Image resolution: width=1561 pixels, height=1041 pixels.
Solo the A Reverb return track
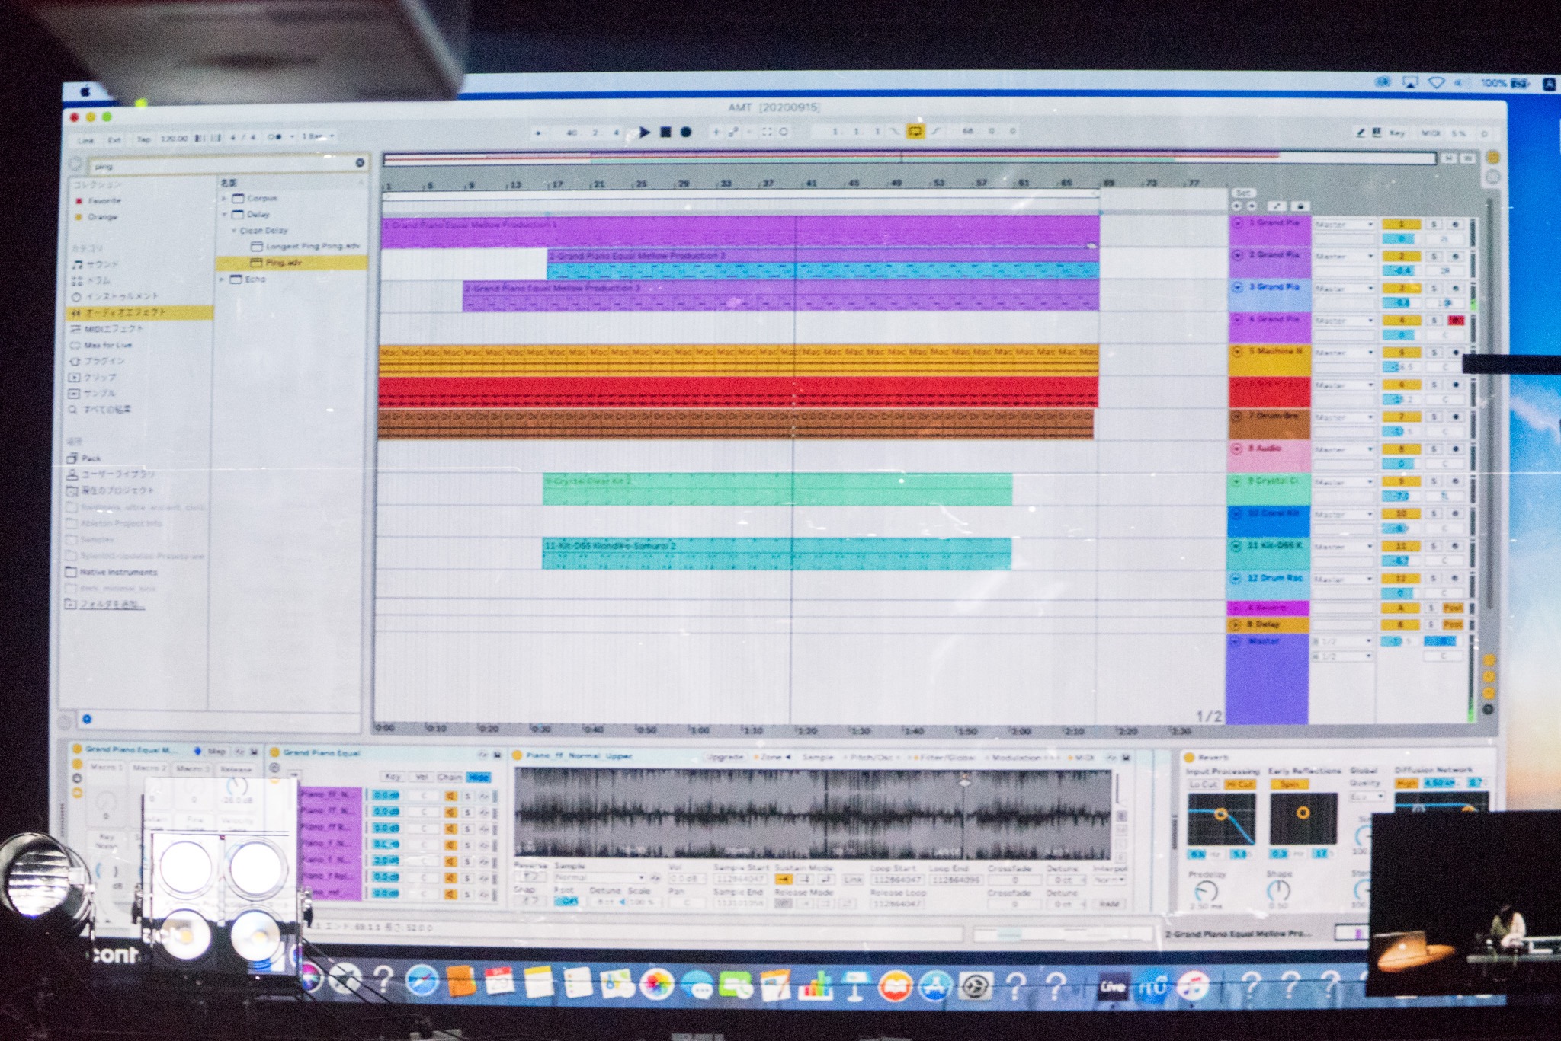(1432, 608)
